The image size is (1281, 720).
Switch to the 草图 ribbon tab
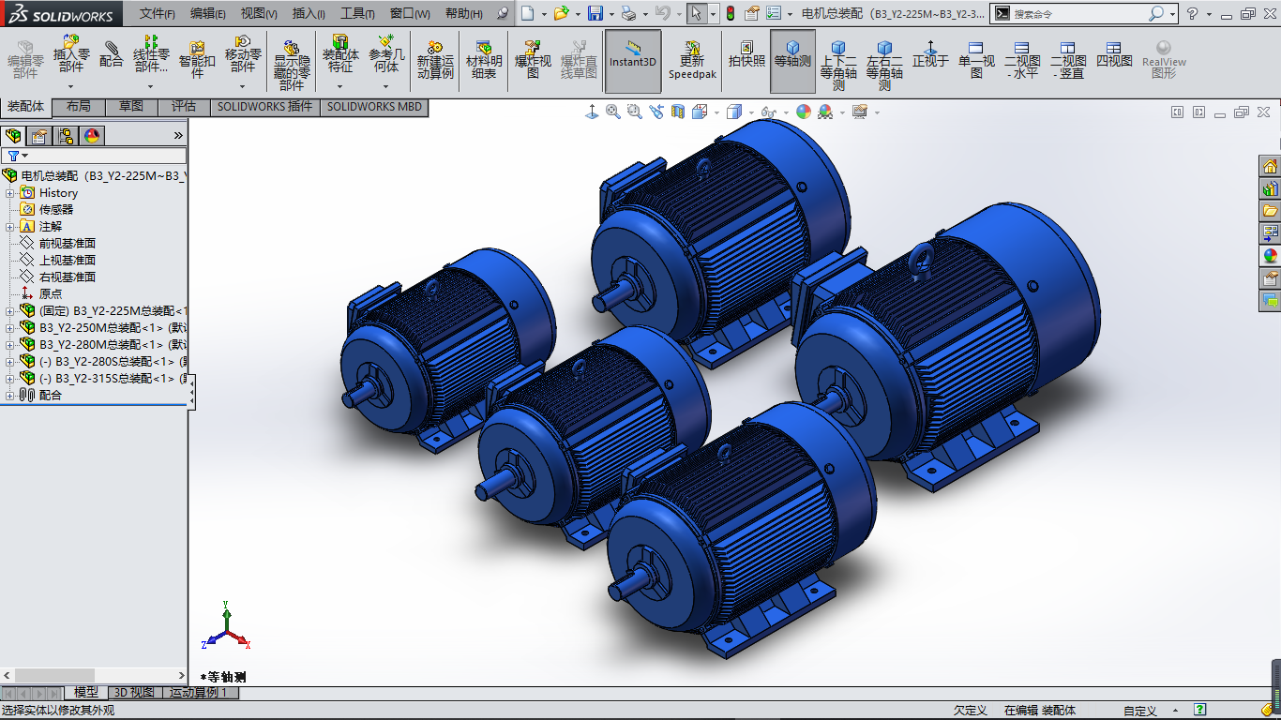point(131,107)
